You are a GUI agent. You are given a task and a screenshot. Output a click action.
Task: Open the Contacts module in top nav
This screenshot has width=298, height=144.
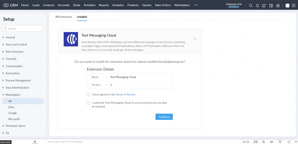click(x=49, y=5)
